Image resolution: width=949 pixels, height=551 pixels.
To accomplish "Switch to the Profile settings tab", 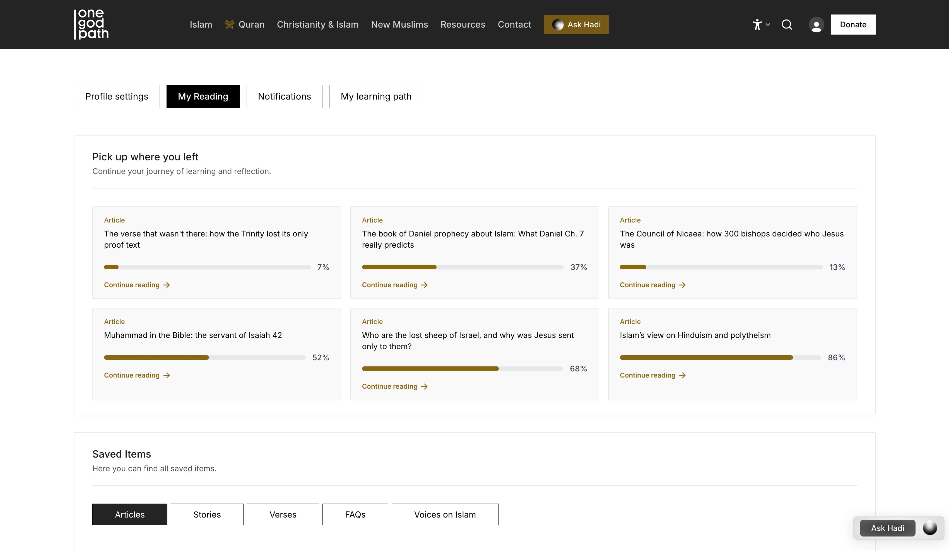I will tap(117, 96).
